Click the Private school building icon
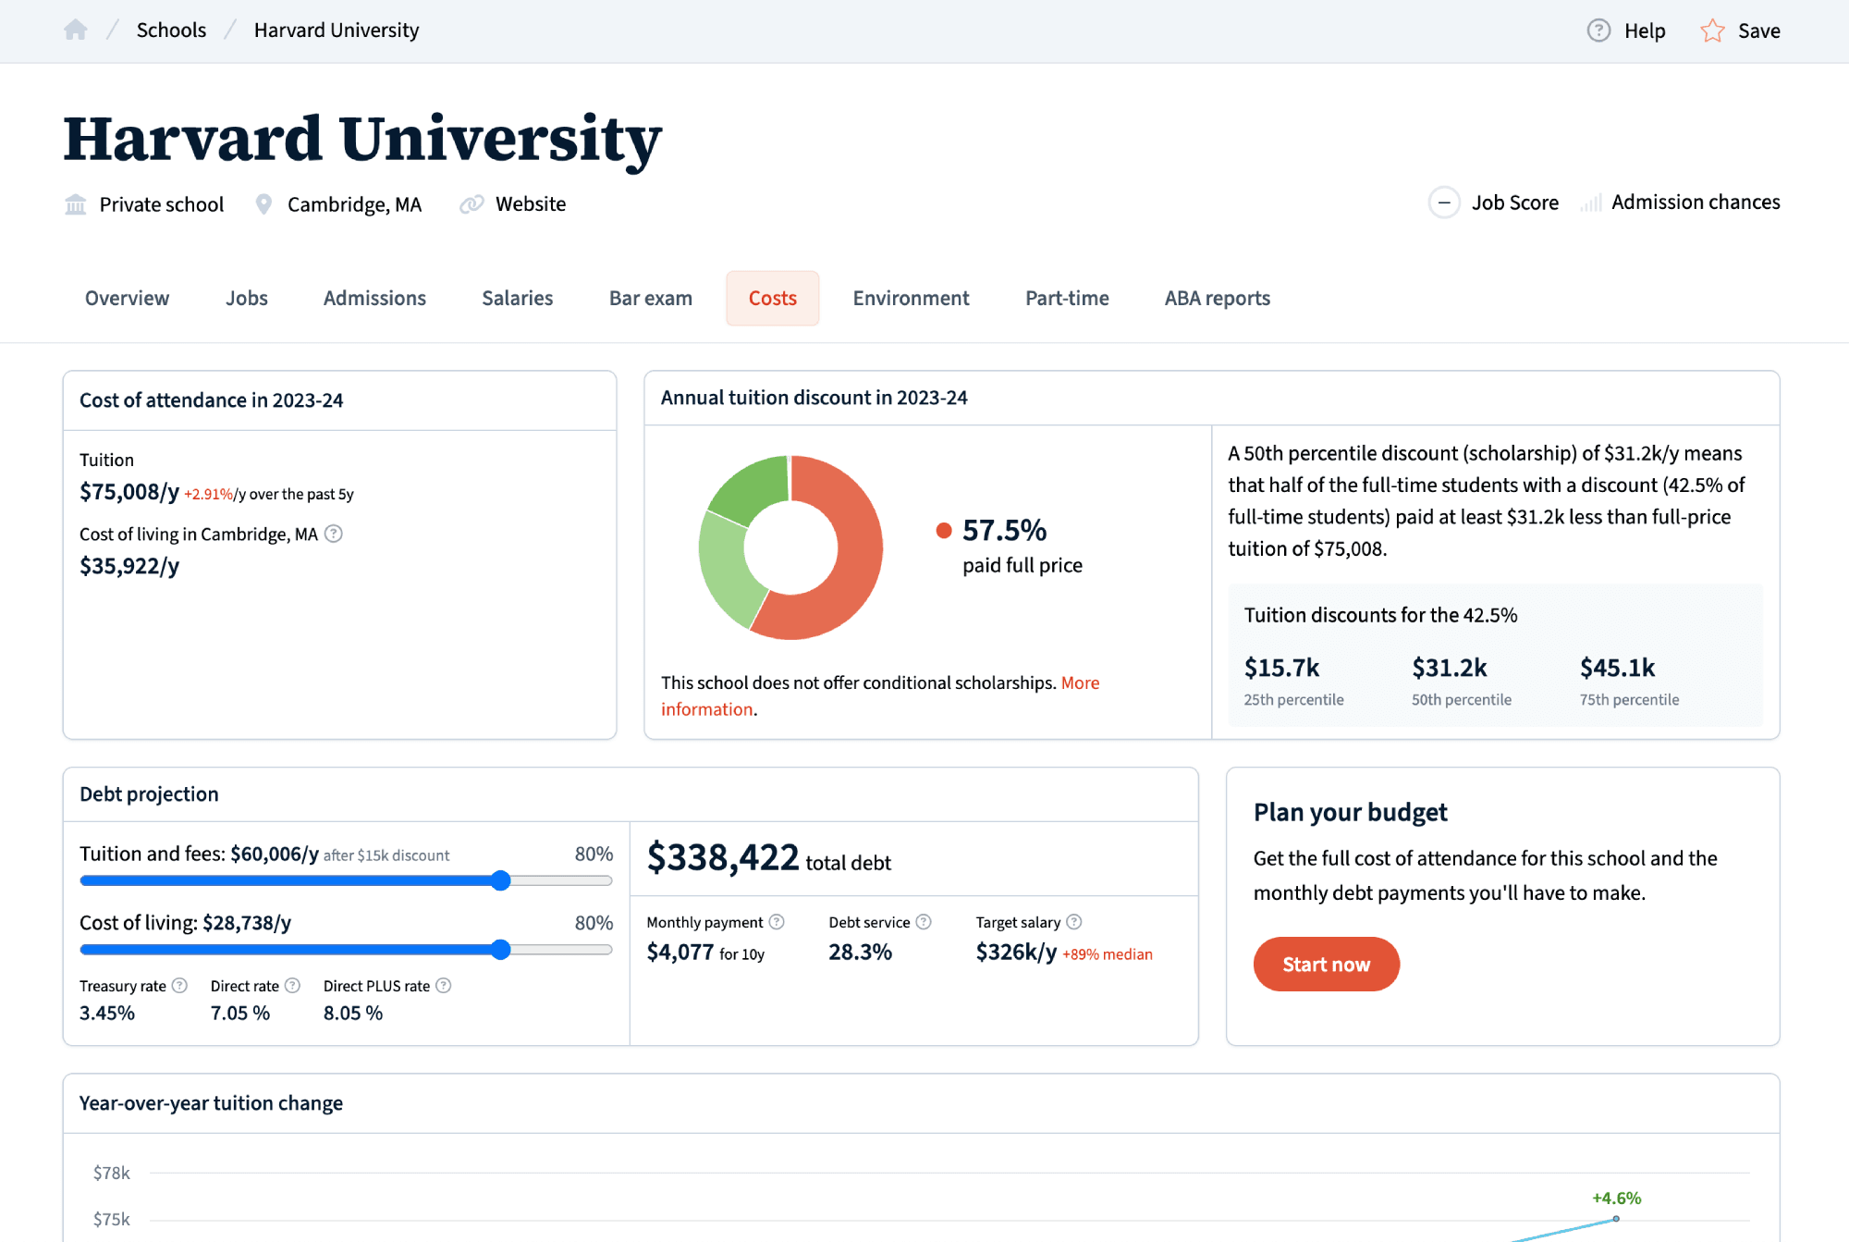Viewport: 1849px width, 1242px height. [76, 204]
